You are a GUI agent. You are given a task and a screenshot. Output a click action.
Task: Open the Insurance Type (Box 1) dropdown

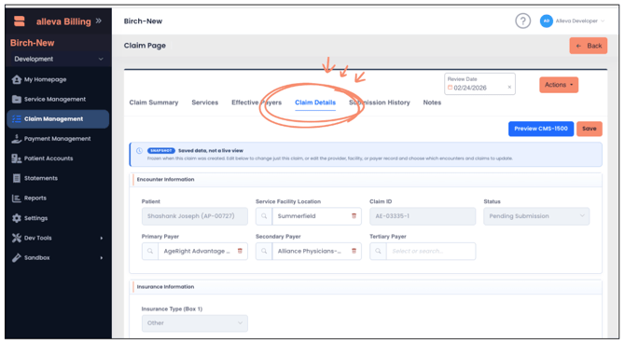click(195, 323)
